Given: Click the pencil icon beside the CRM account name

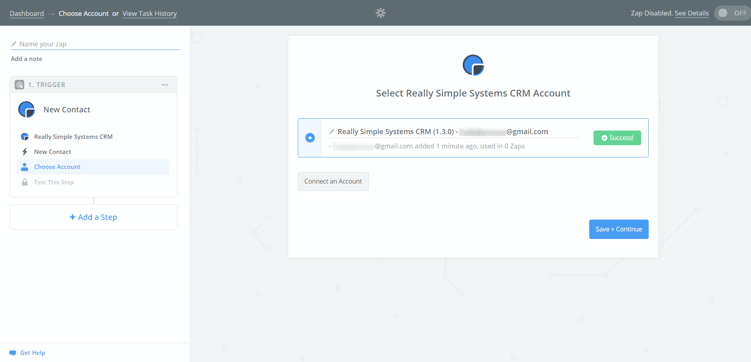Looking at the screenshot, I should point(332,131).
